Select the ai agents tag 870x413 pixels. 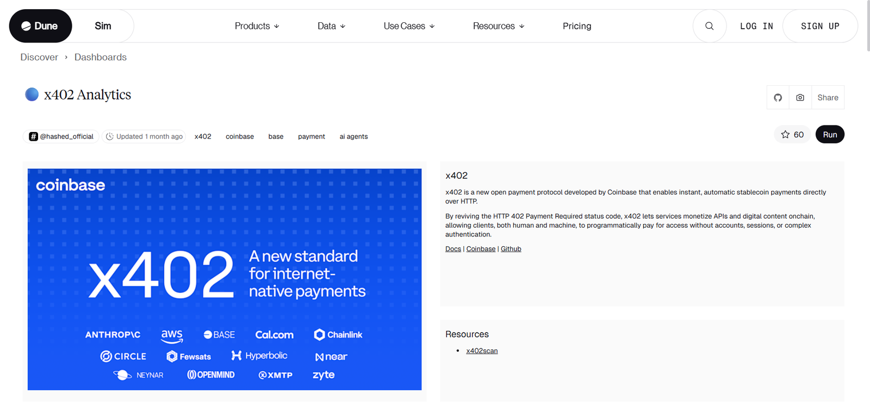[353, 136]
